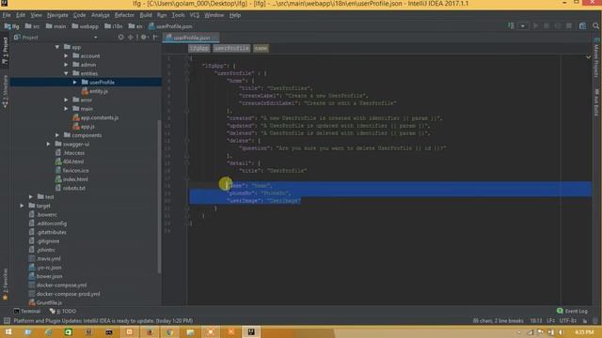The height and width of the screenshot is (338, 602).
Task: Toggle tool window buttons icon in status bar
Action: tap(7, 321)
